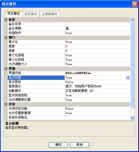Select the 显示快选按钮 property
The image size is (139, 152).
click(x=36, y=95)
